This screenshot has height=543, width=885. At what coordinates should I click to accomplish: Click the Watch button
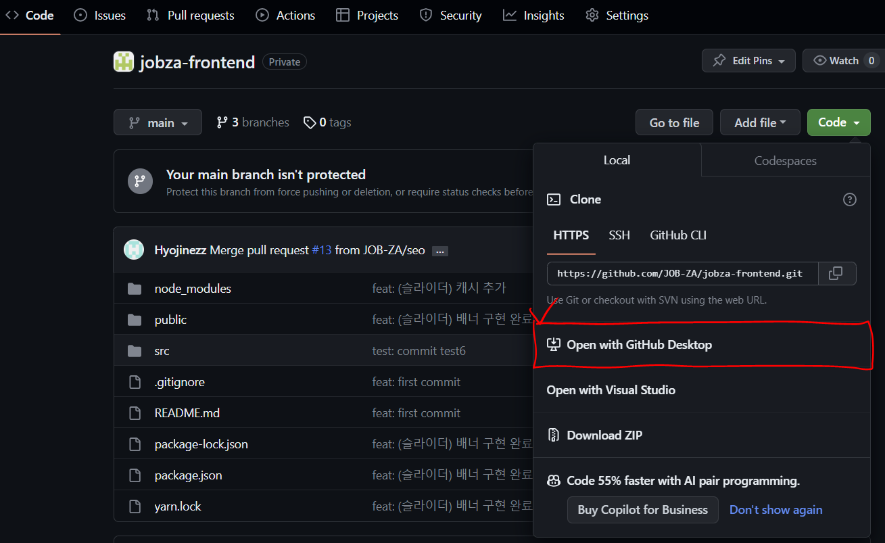tap(843, 61)
